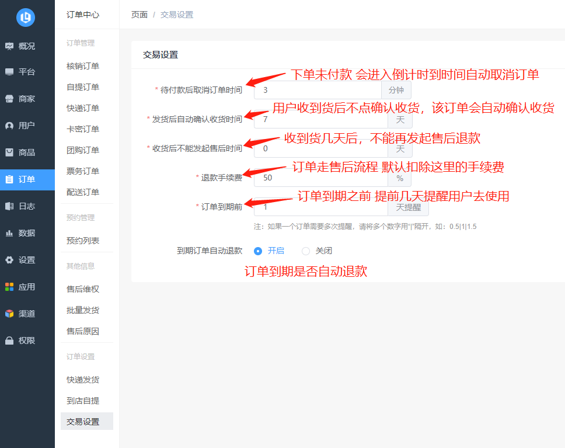Focus 收货后不能发起售后时间 input field

(x=320, y=148)
